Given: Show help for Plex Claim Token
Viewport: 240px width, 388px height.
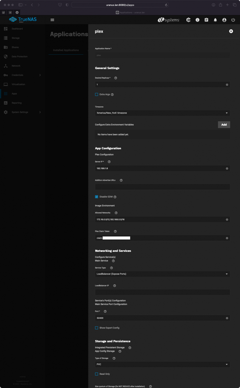Looking at the screenshot, I should tap(115, 231).
